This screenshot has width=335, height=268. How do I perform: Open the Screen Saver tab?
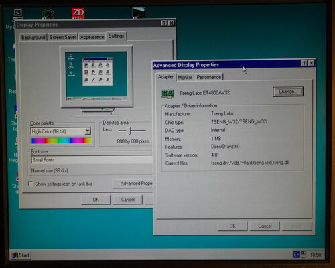click(x=62, y=37)
